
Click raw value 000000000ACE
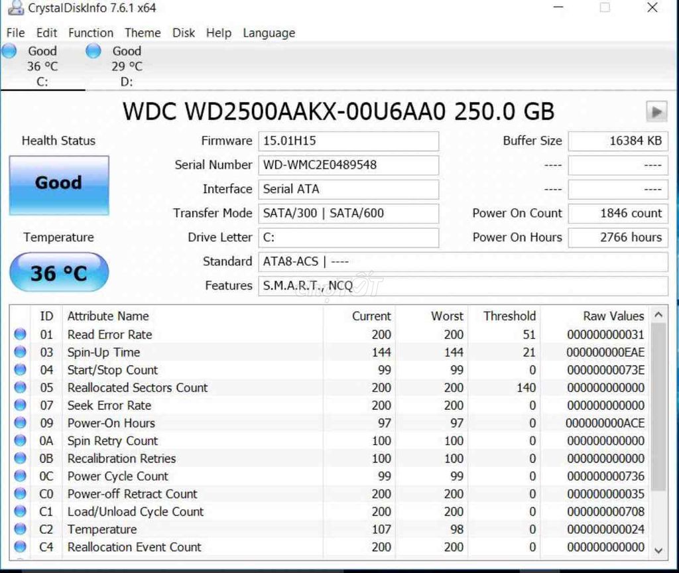click(x=605, y=423)
